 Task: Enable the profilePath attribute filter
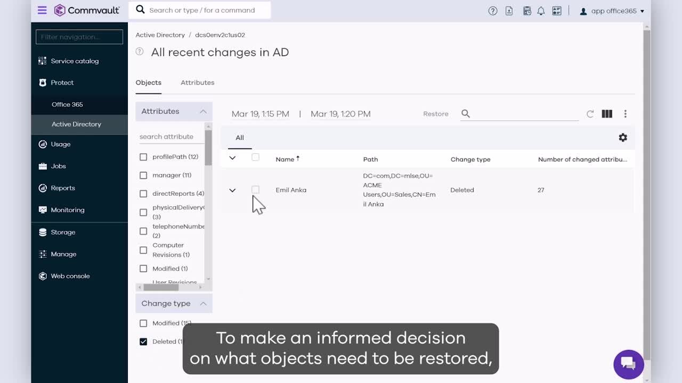click(143, 157)
